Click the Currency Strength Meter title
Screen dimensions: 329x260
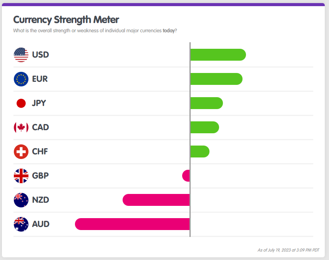[66, 20]
